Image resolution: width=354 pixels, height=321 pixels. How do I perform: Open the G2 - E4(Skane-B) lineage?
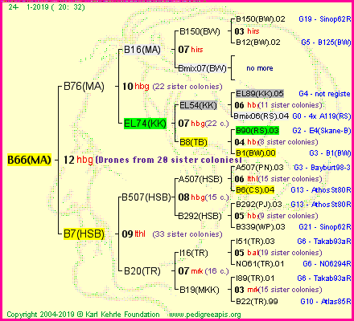pos(322,131)
